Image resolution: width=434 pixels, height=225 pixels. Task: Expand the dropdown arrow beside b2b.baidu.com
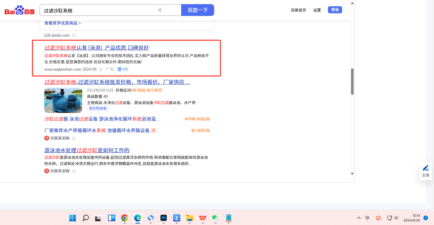74,35
